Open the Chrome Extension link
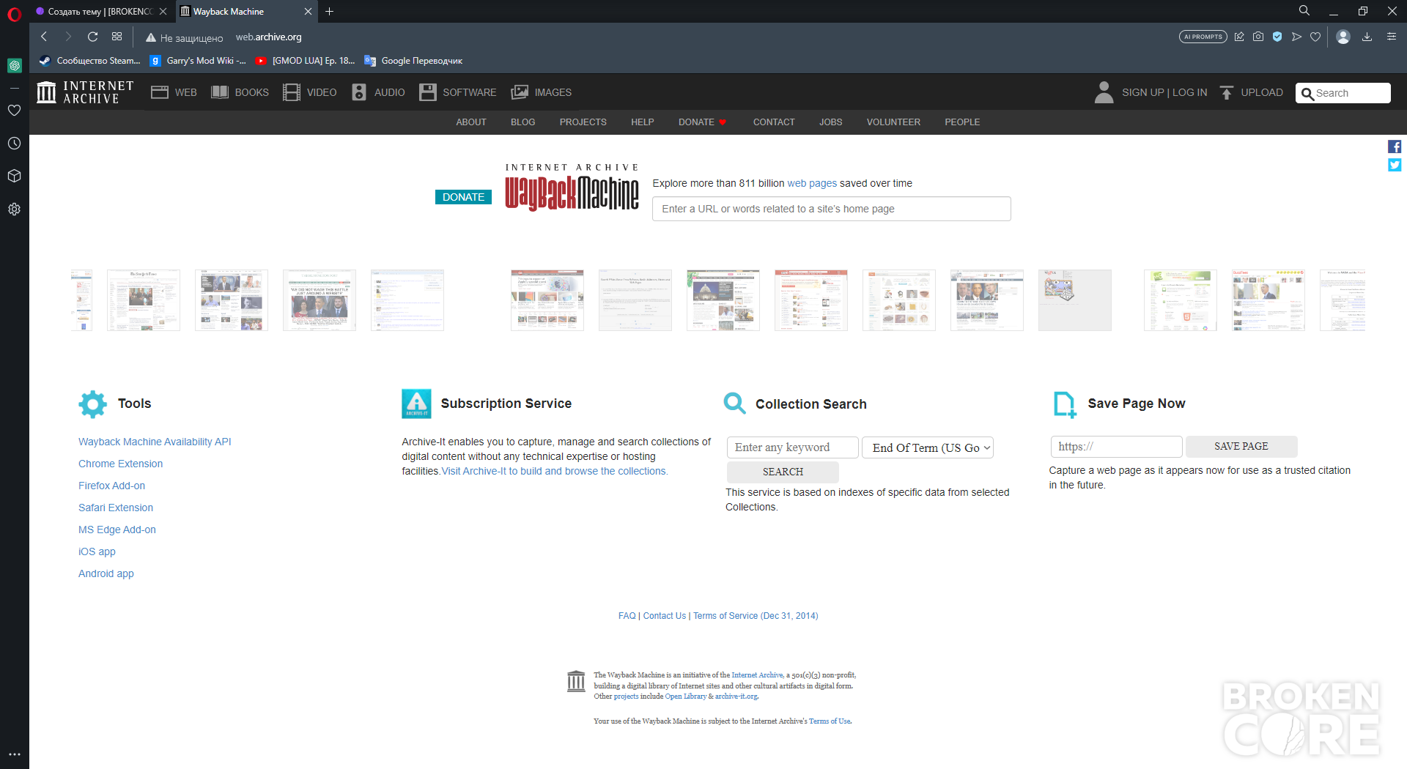Image resolution: width=1407 pixels, height=769 pixels. pyautogui.click(x=121, y=464)
